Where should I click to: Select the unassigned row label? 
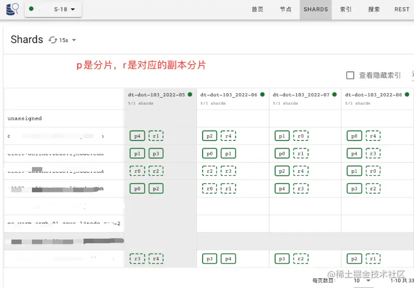click(x=25, y=118)
